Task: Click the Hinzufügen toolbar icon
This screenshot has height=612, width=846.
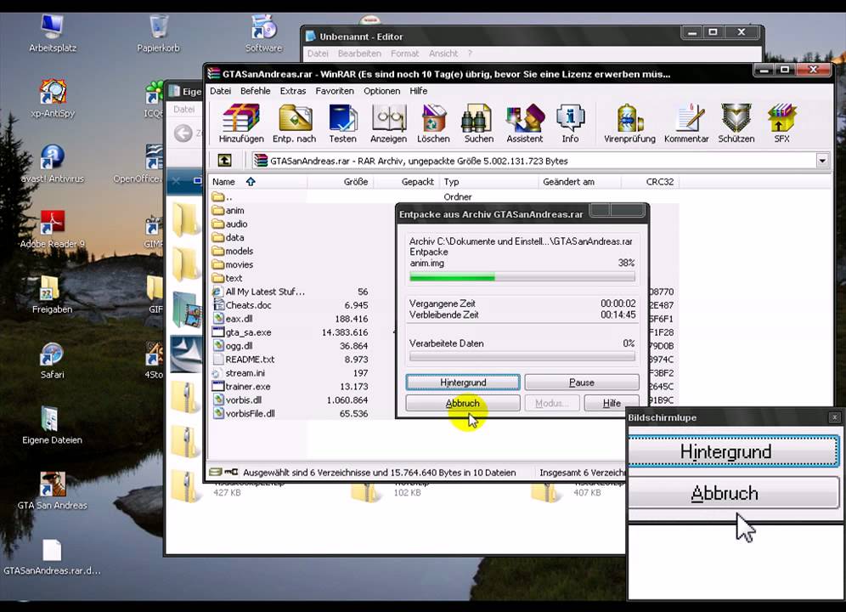Action: click(x=240, y=123)
